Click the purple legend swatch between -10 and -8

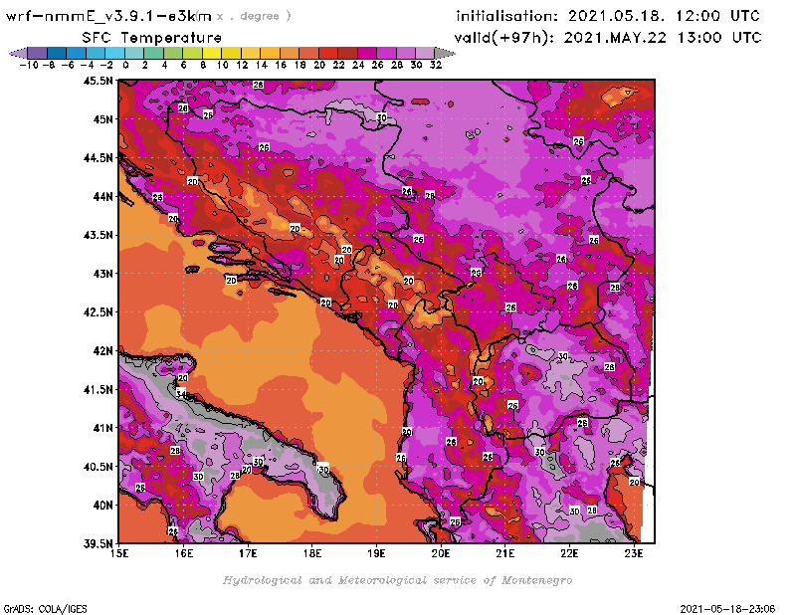point(38,53)
